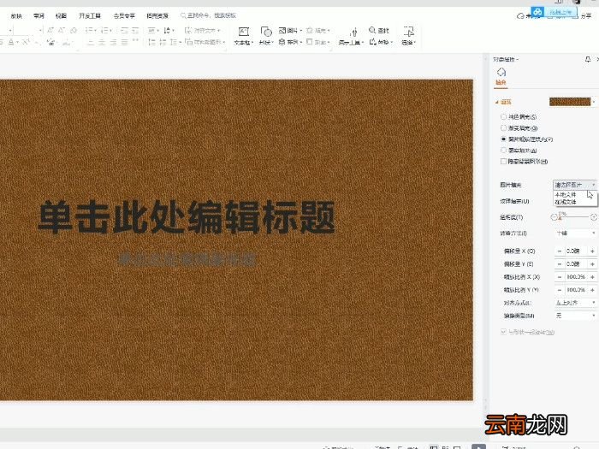The image size is (599, 449).
Task: Open placement mode dropdown (平铺)
Action: click(575, 233)
